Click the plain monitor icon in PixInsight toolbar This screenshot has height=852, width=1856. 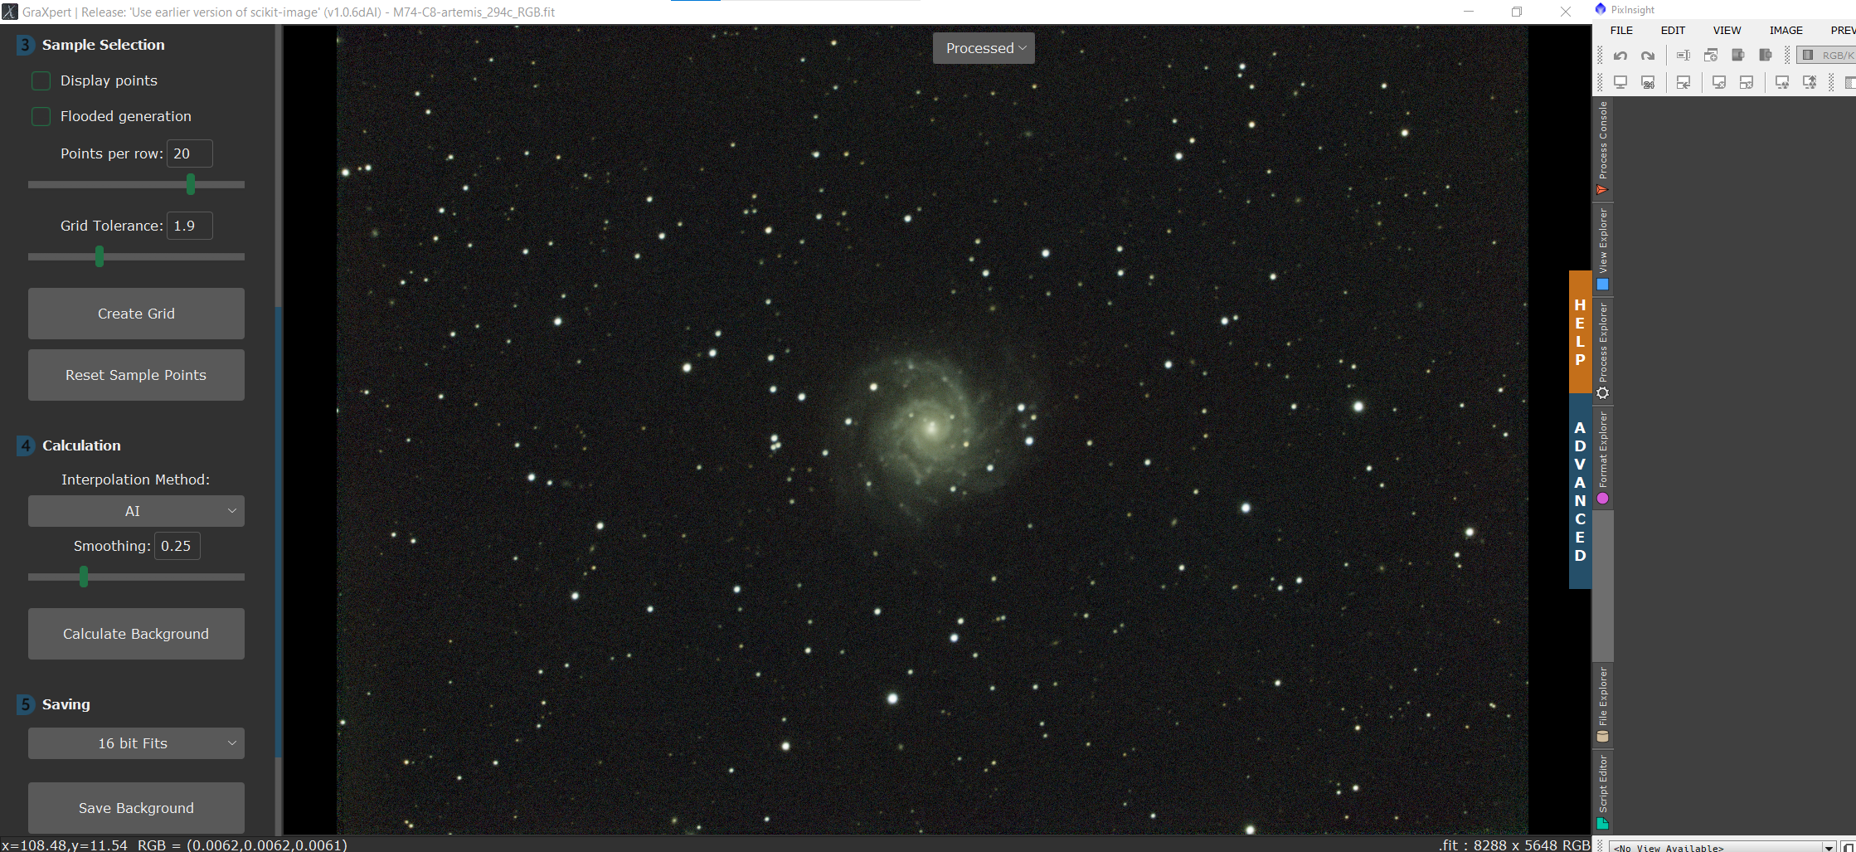(x=1620, y=82)
